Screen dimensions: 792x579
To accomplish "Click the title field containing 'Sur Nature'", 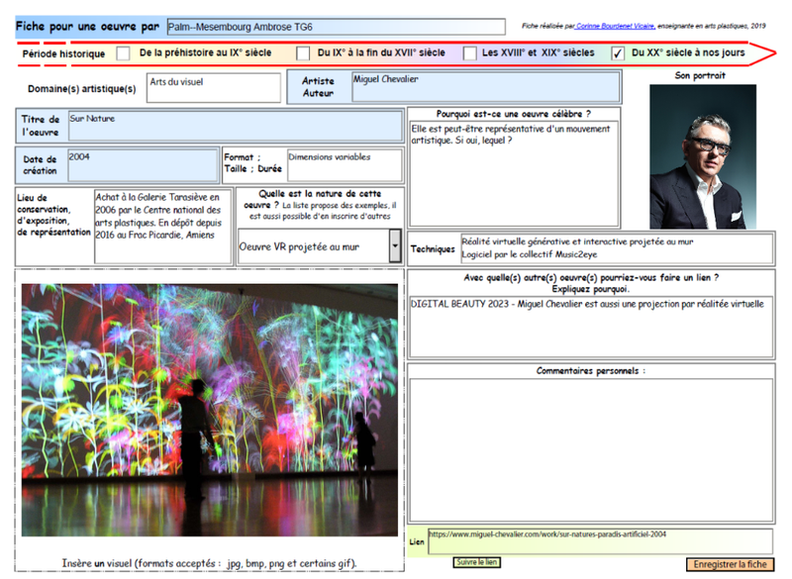I will (236, 127).
